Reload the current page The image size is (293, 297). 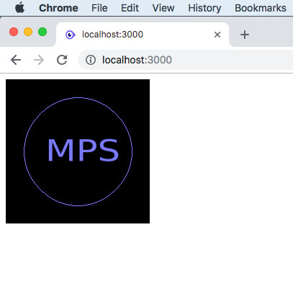pyautogui.click(x=62, y=60)
